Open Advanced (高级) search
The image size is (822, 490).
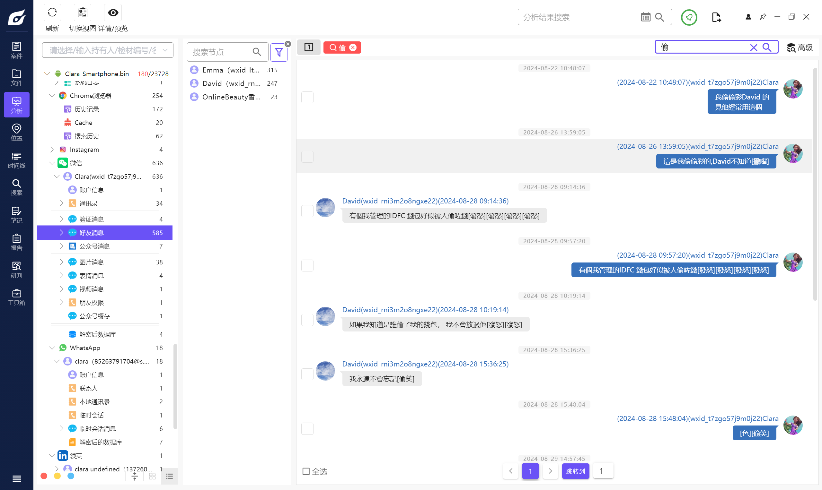coord(800,47)
